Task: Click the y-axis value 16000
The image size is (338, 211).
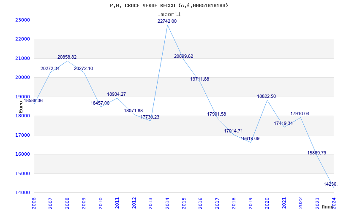Action: (23, 154)
